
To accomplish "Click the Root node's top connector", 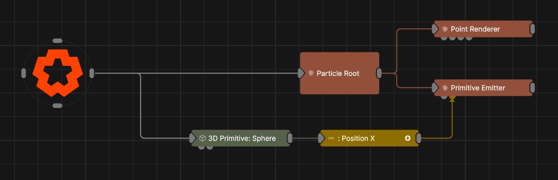I will click(x=57, y=40).
